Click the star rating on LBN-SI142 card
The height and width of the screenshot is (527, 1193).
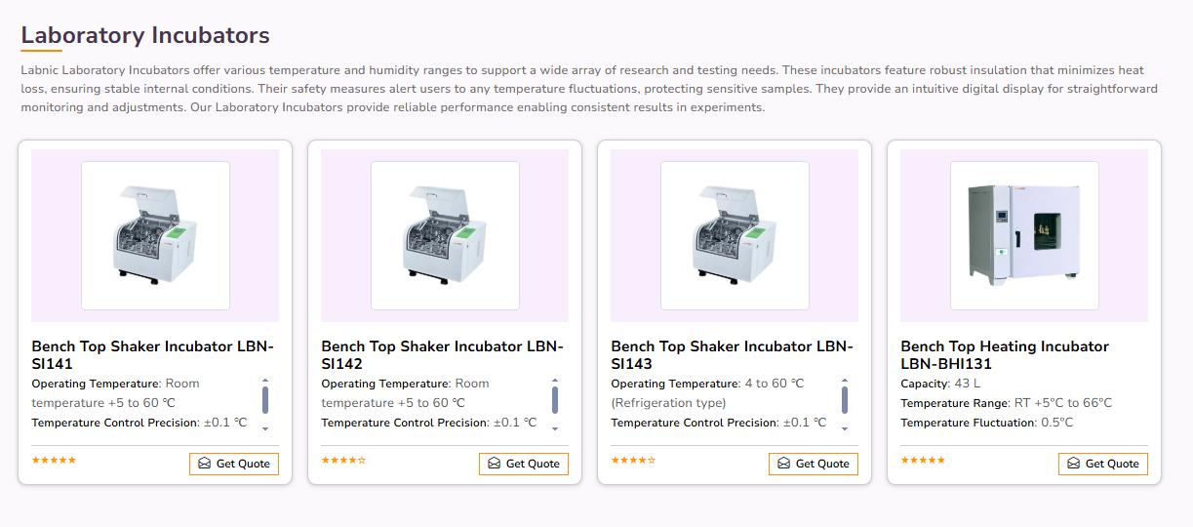(x=343, y=460)
